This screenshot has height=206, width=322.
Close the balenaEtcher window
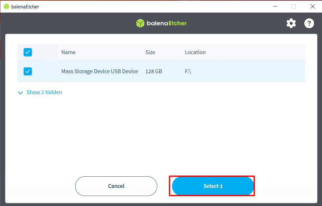click(312, 6)
